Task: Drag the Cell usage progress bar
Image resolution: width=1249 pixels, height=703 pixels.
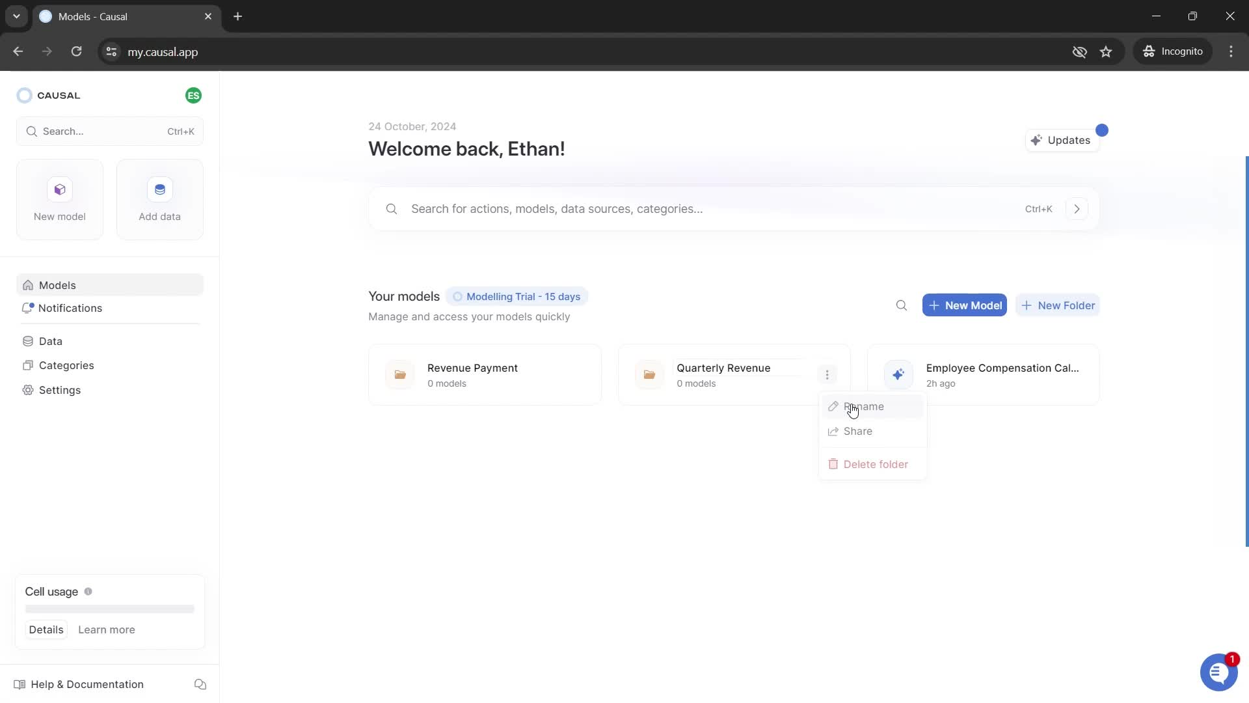Action: [110, 609]
